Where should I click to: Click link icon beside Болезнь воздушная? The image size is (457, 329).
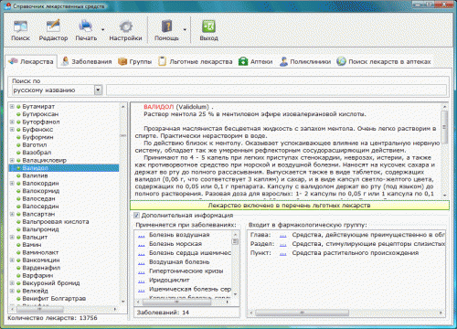coord(142,236)
